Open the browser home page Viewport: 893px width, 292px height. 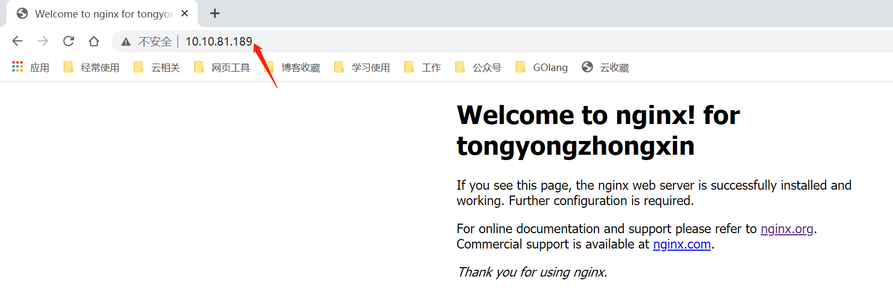(94, 41)
